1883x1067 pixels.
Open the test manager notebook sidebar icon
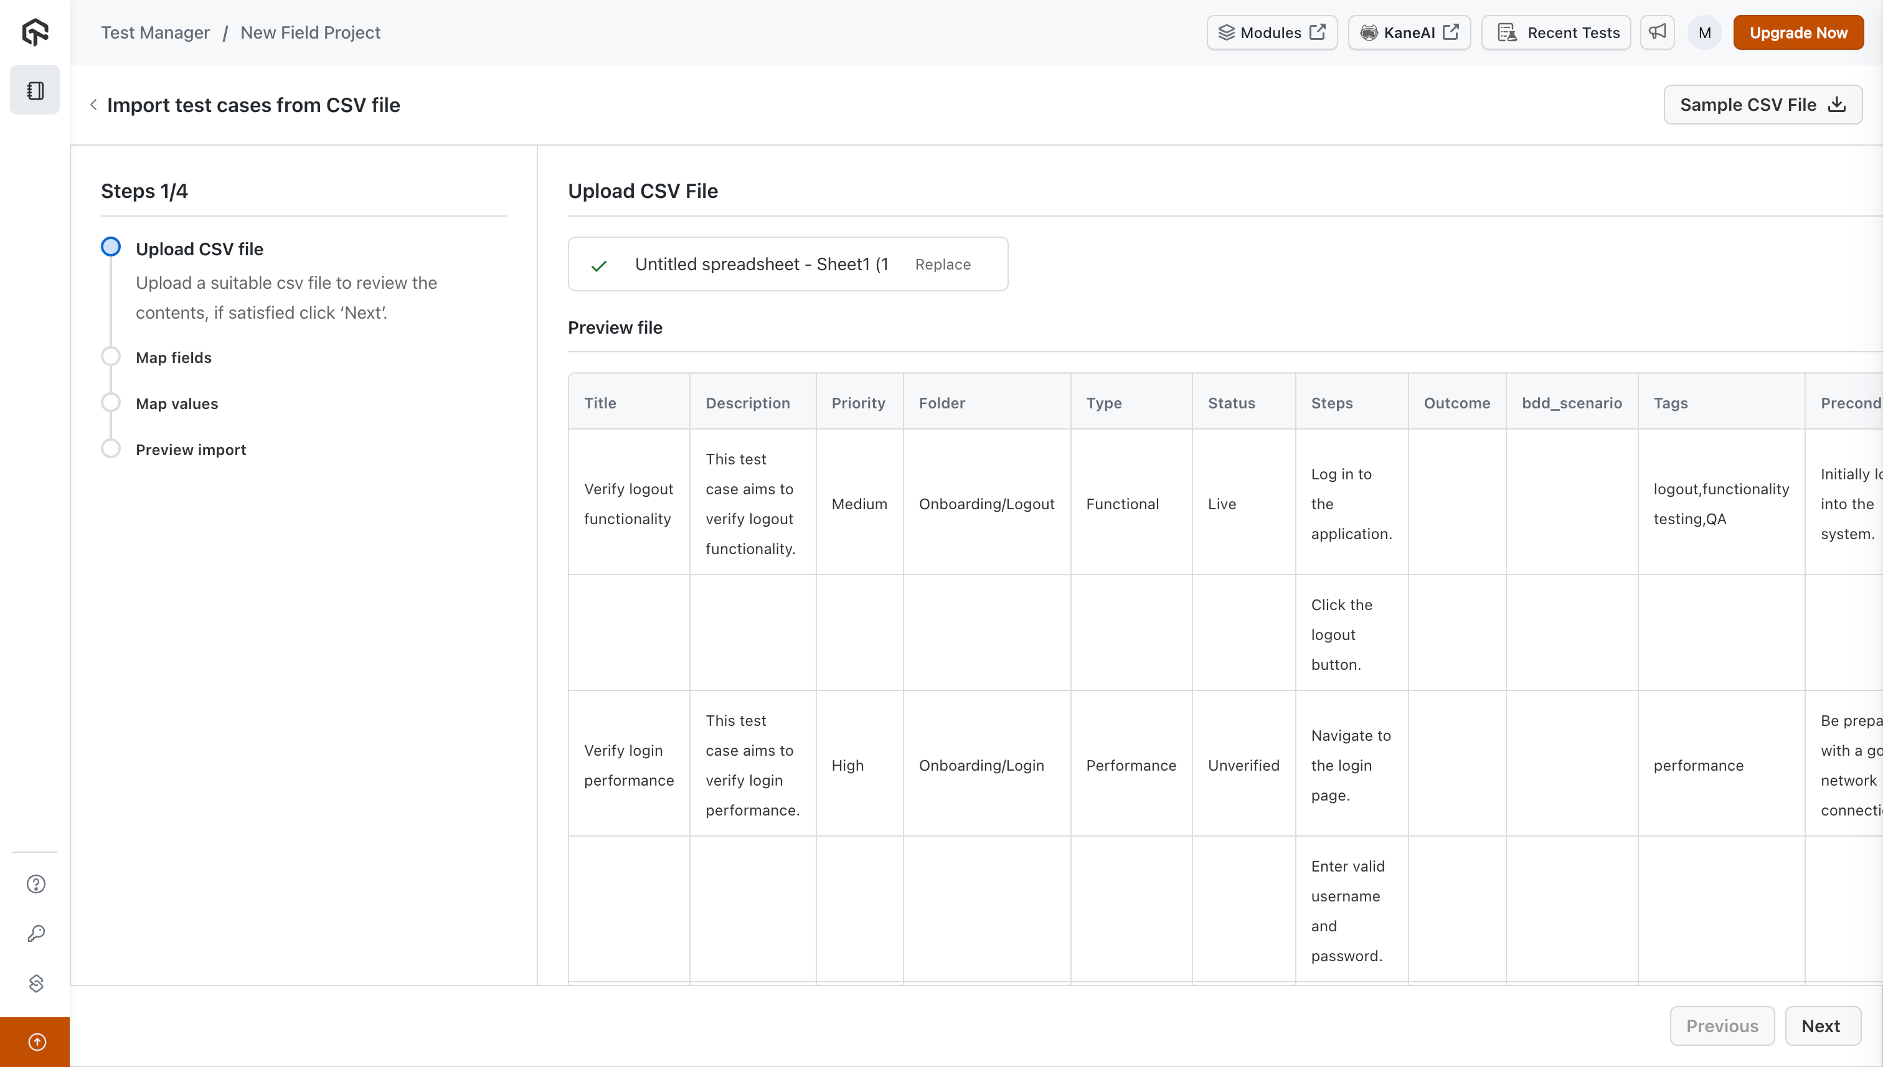point(34,90)
